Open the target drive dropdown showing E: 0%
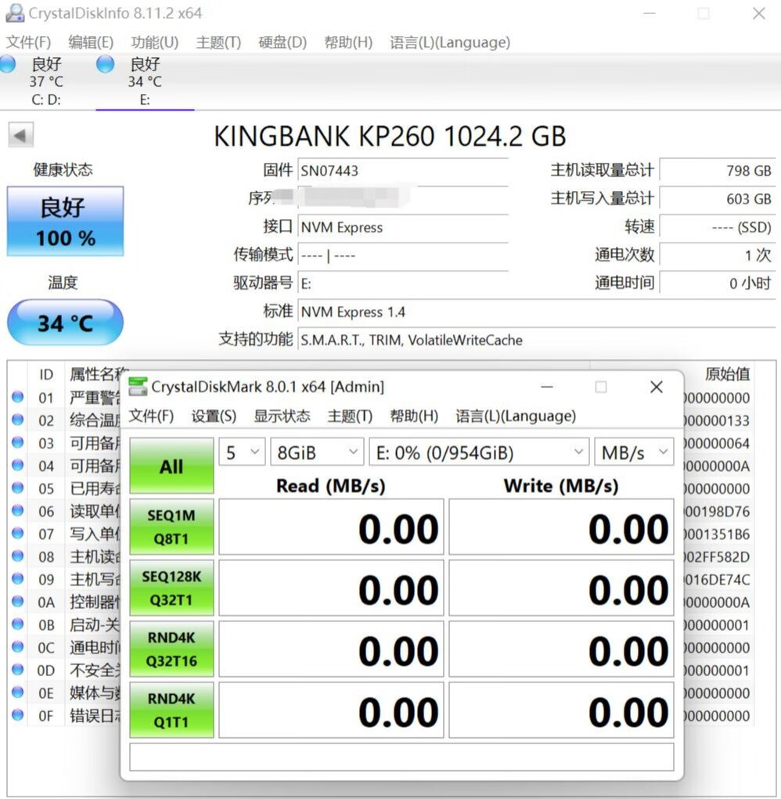Viewport: 781px width, 799px height. coord(478,452)
